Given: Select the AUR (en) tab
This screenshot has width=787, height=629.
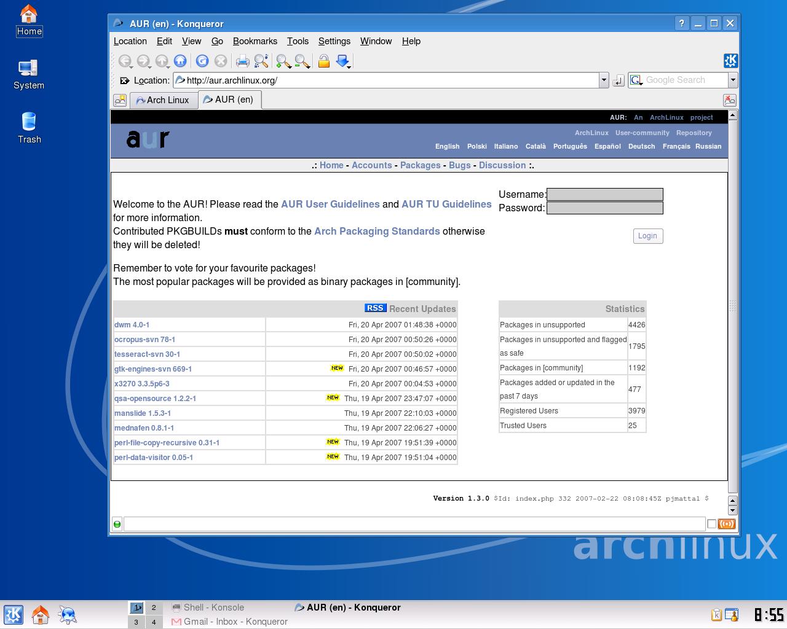Looking at the screenshot, I should (x=229, y=100).
